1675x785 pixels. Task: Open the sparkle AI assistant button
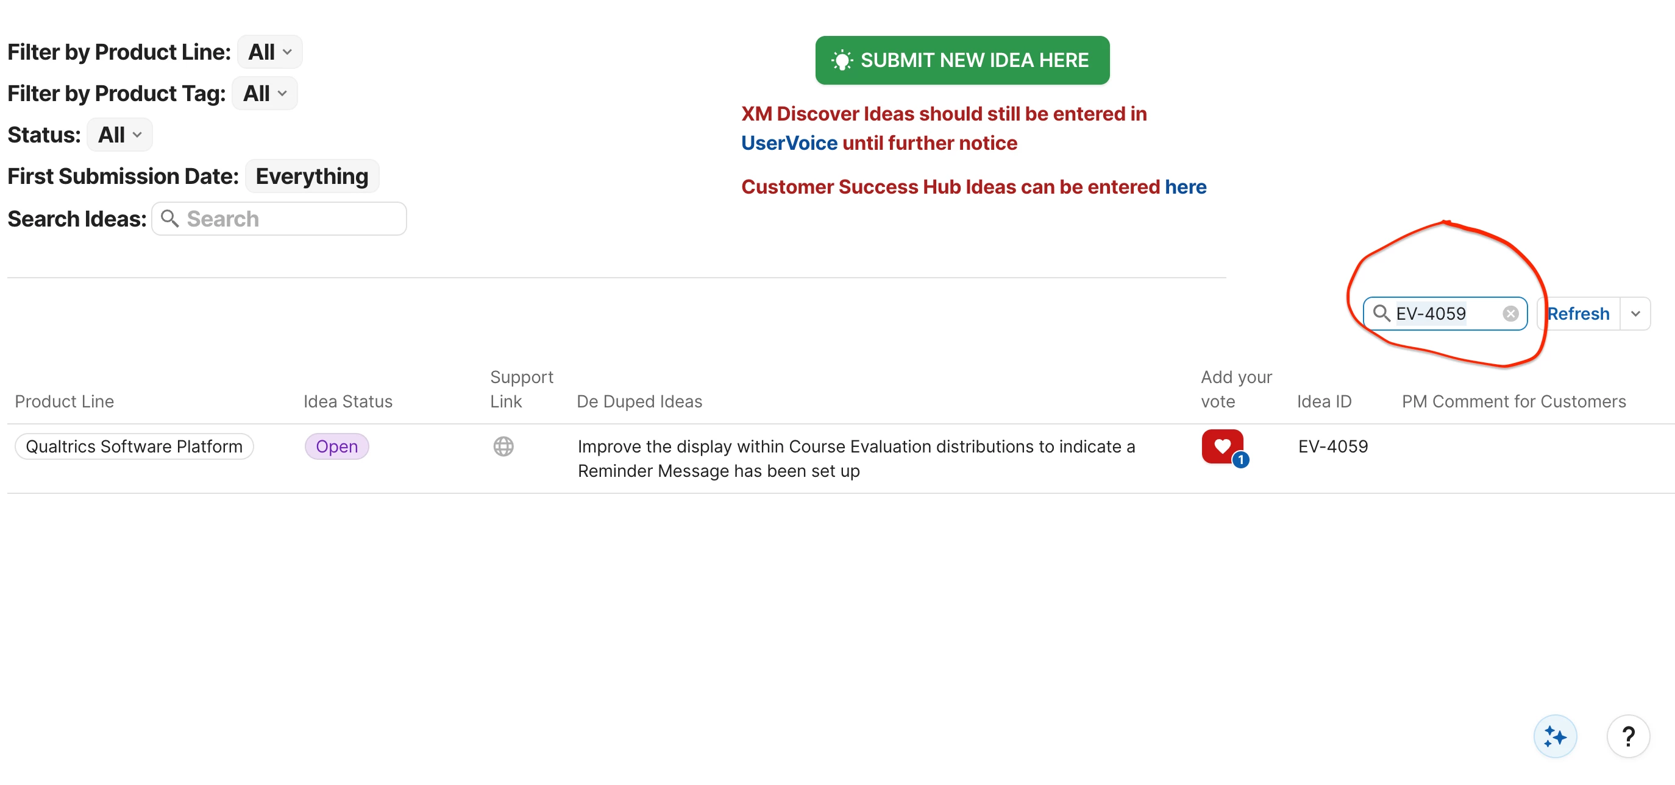click(1555, 736)
